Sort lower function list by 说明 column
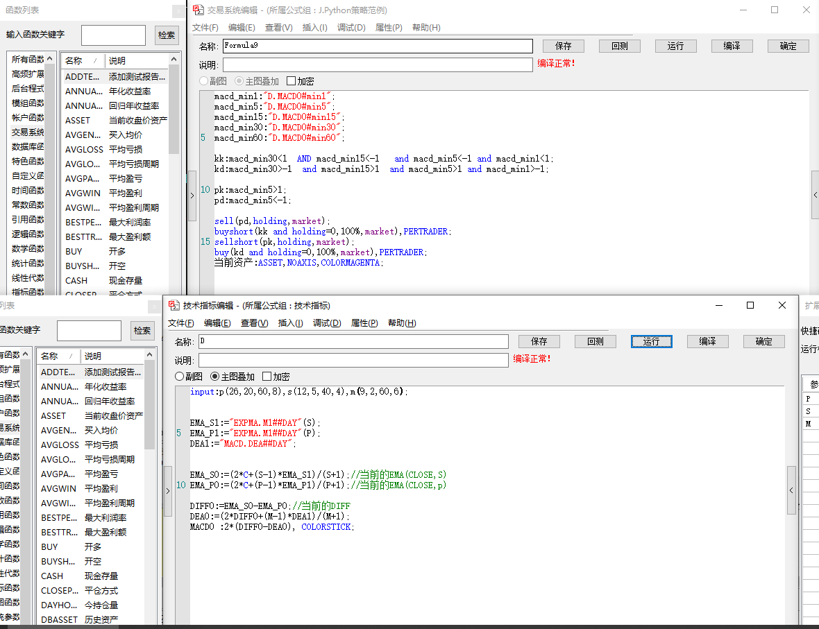 coord(113,356)
